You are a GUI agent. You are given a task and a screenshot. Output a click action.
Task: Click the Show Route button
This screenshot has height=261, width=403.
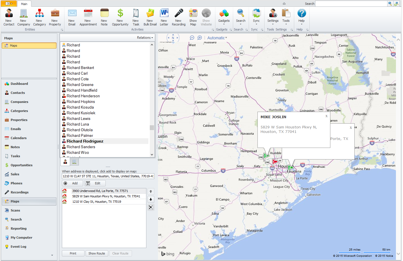(97, 253)
